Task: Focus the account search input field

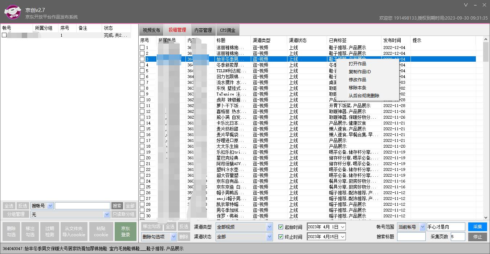Action: pos(82,206)
